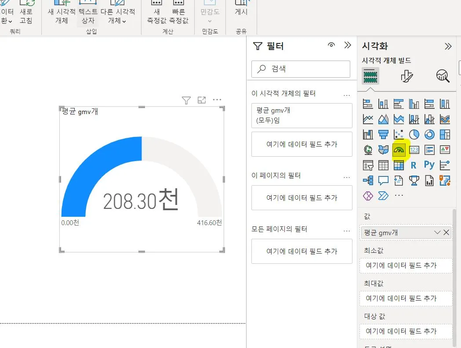This screenshot has width=461, height=348.
Task: Select the card (123) visual
Action: pyautogui.click(x=414, y=150)
